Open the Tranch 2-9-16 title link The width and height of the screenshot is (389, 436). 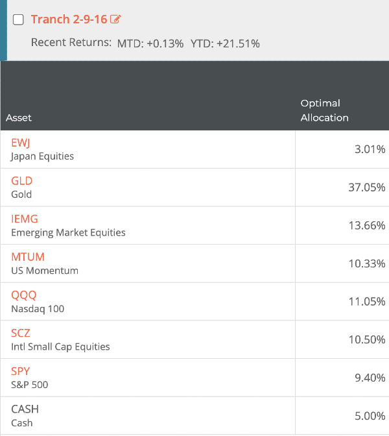pyautogui.click(x=69, y=19)
